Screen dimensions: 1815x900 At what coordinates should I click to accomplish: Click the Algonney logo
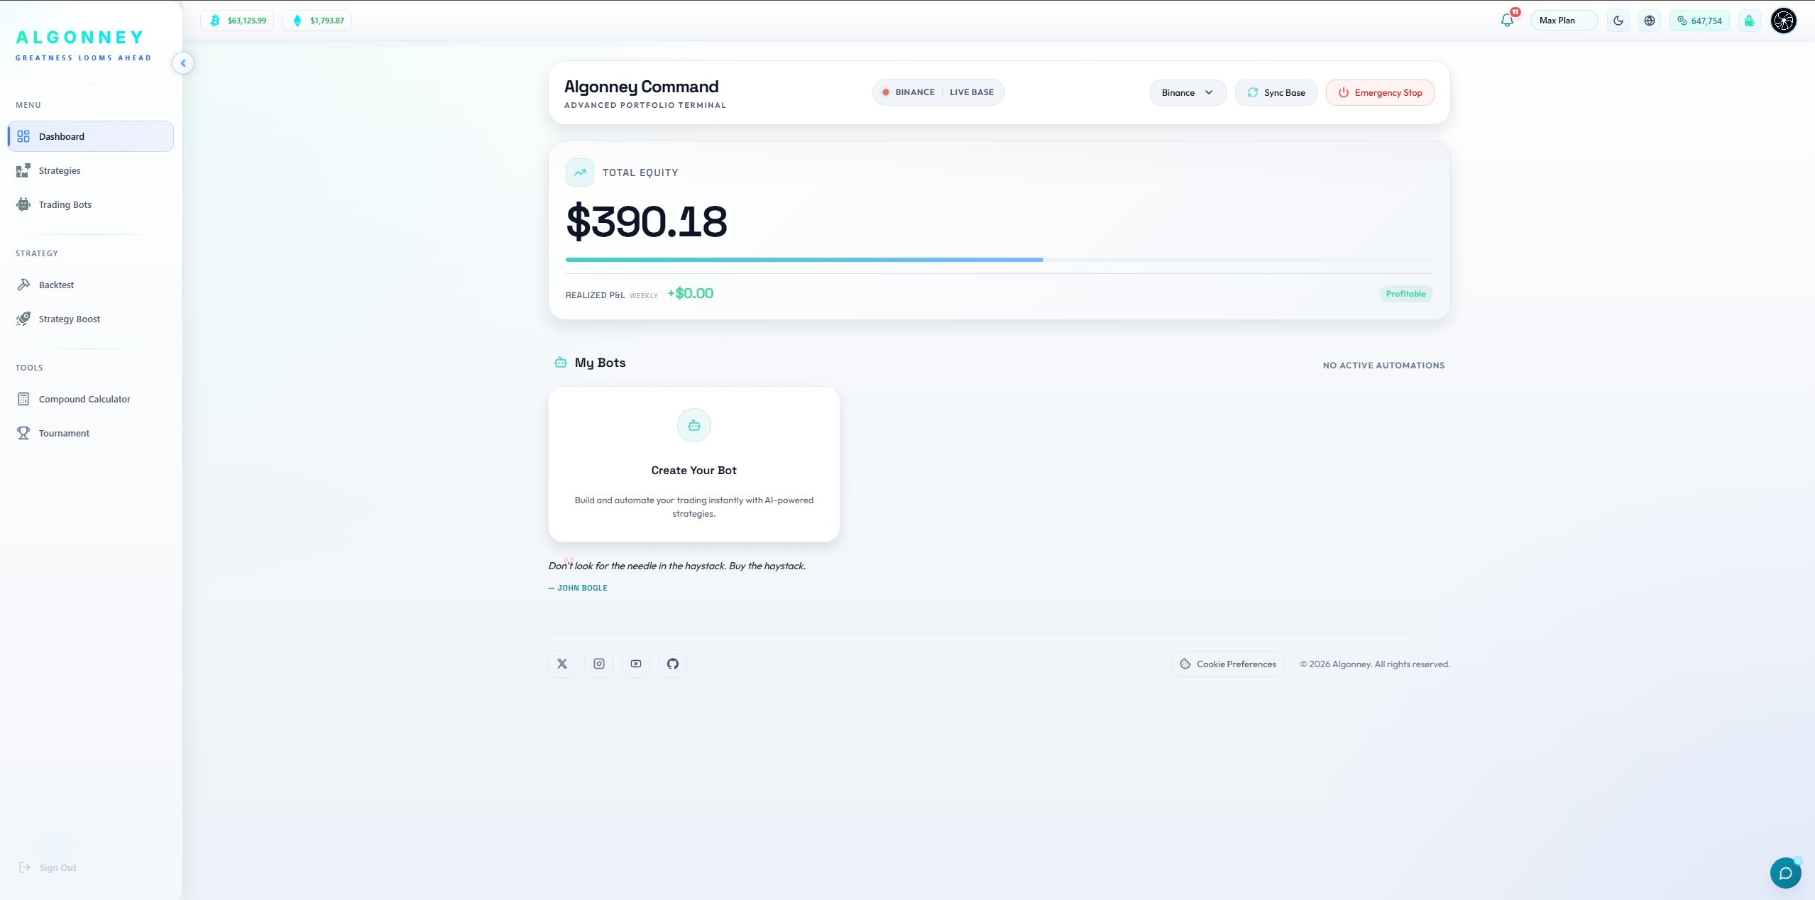point(83,45)
